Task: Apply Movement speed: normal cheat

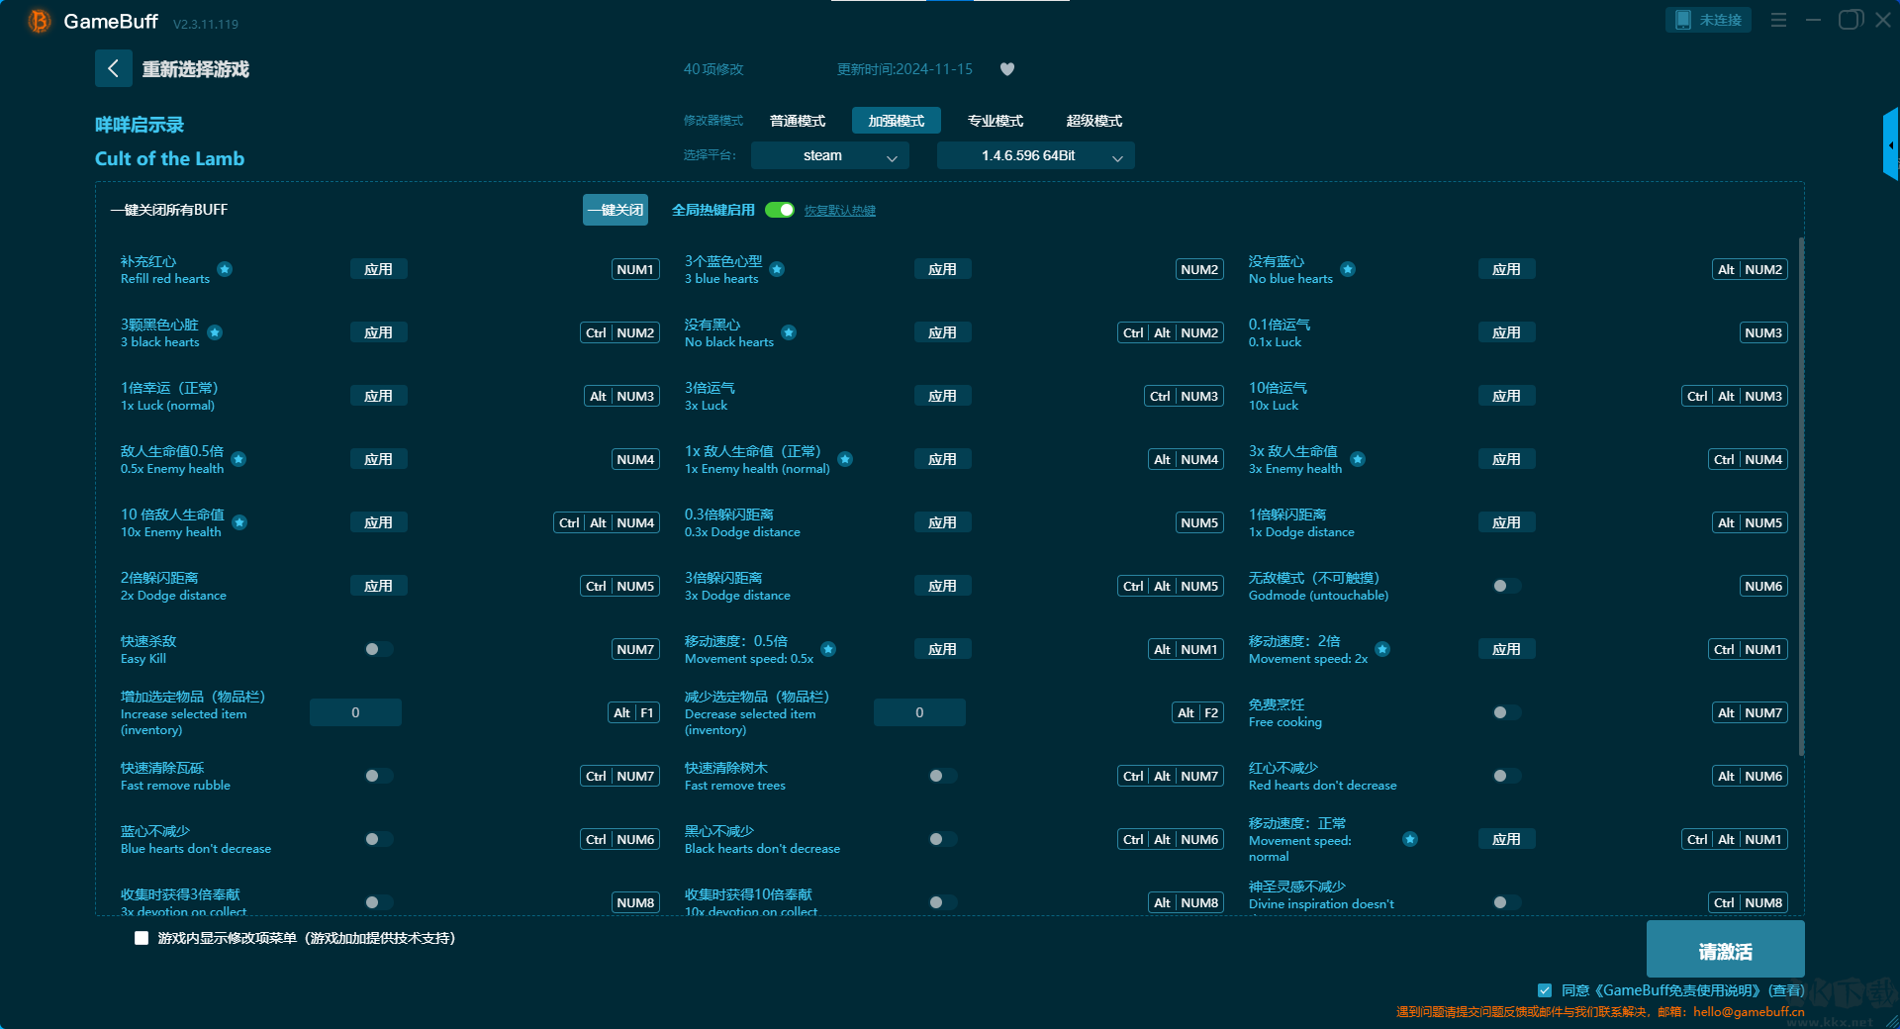Action: click(1506, 839)
